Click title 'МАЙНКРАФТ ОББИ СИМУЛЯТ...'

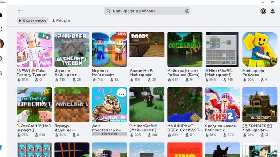tap(185, 128)
